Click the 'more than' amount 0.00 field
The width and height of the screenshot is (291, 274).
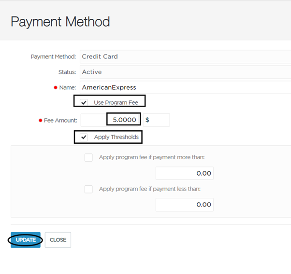point(185,173)
